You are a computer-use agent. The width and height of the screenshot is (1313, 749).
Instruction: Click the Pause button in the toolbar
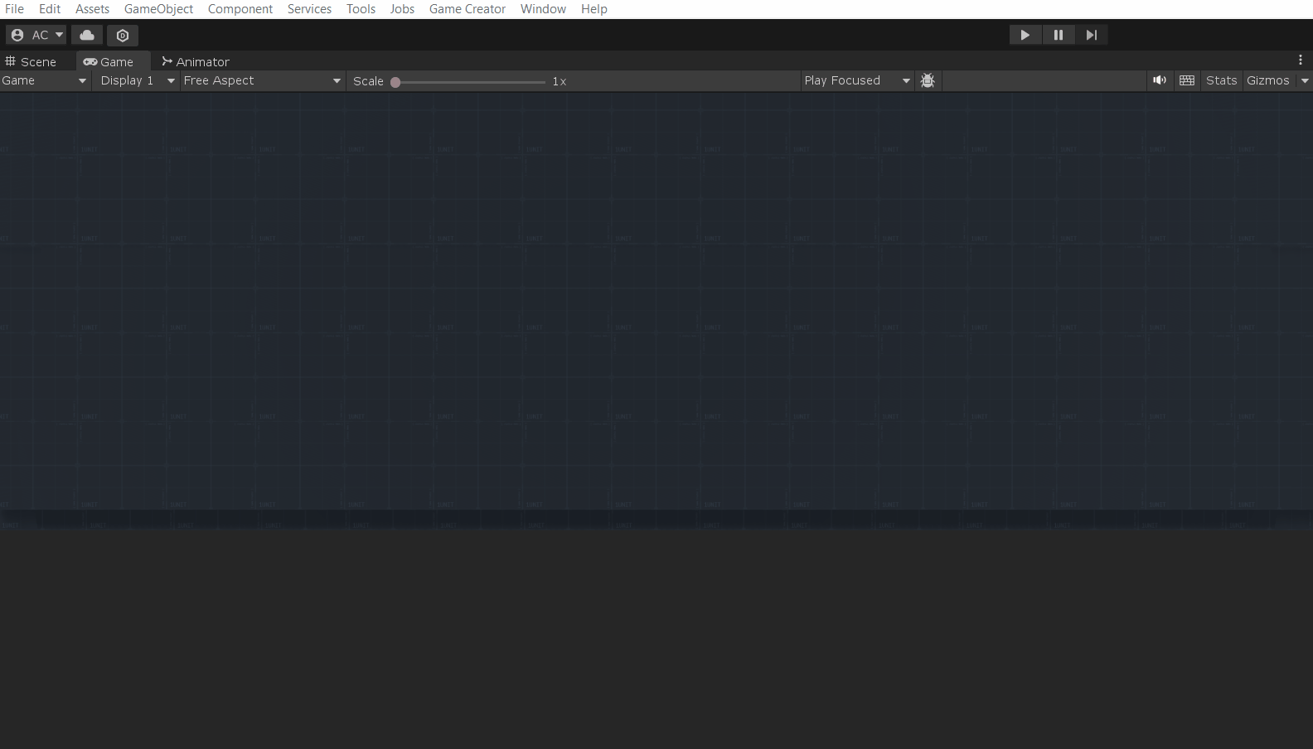coord(1058,35)
